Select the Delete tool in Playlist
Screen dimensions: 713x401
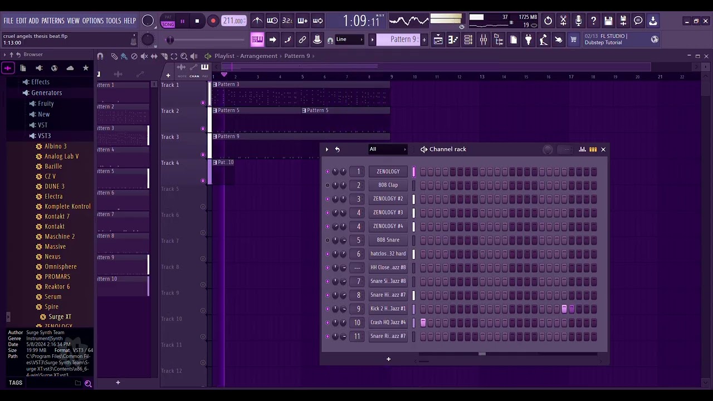[134, 56]
